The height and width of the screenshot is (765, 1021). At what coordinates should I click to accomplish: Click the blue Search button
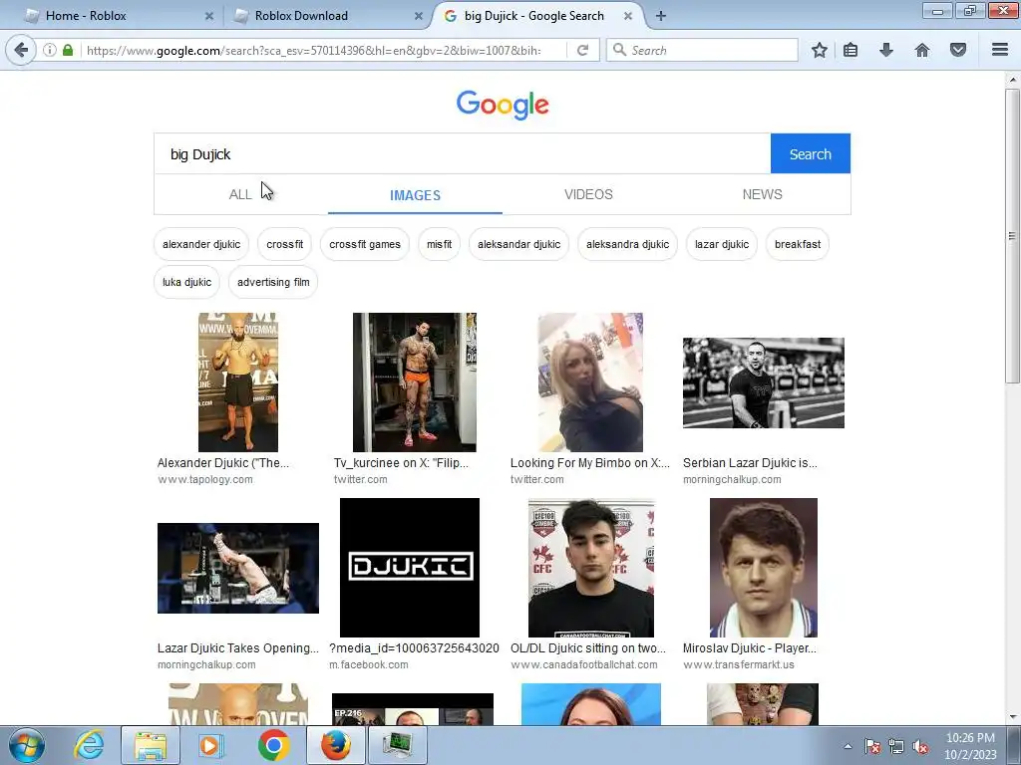pos(810,154)
